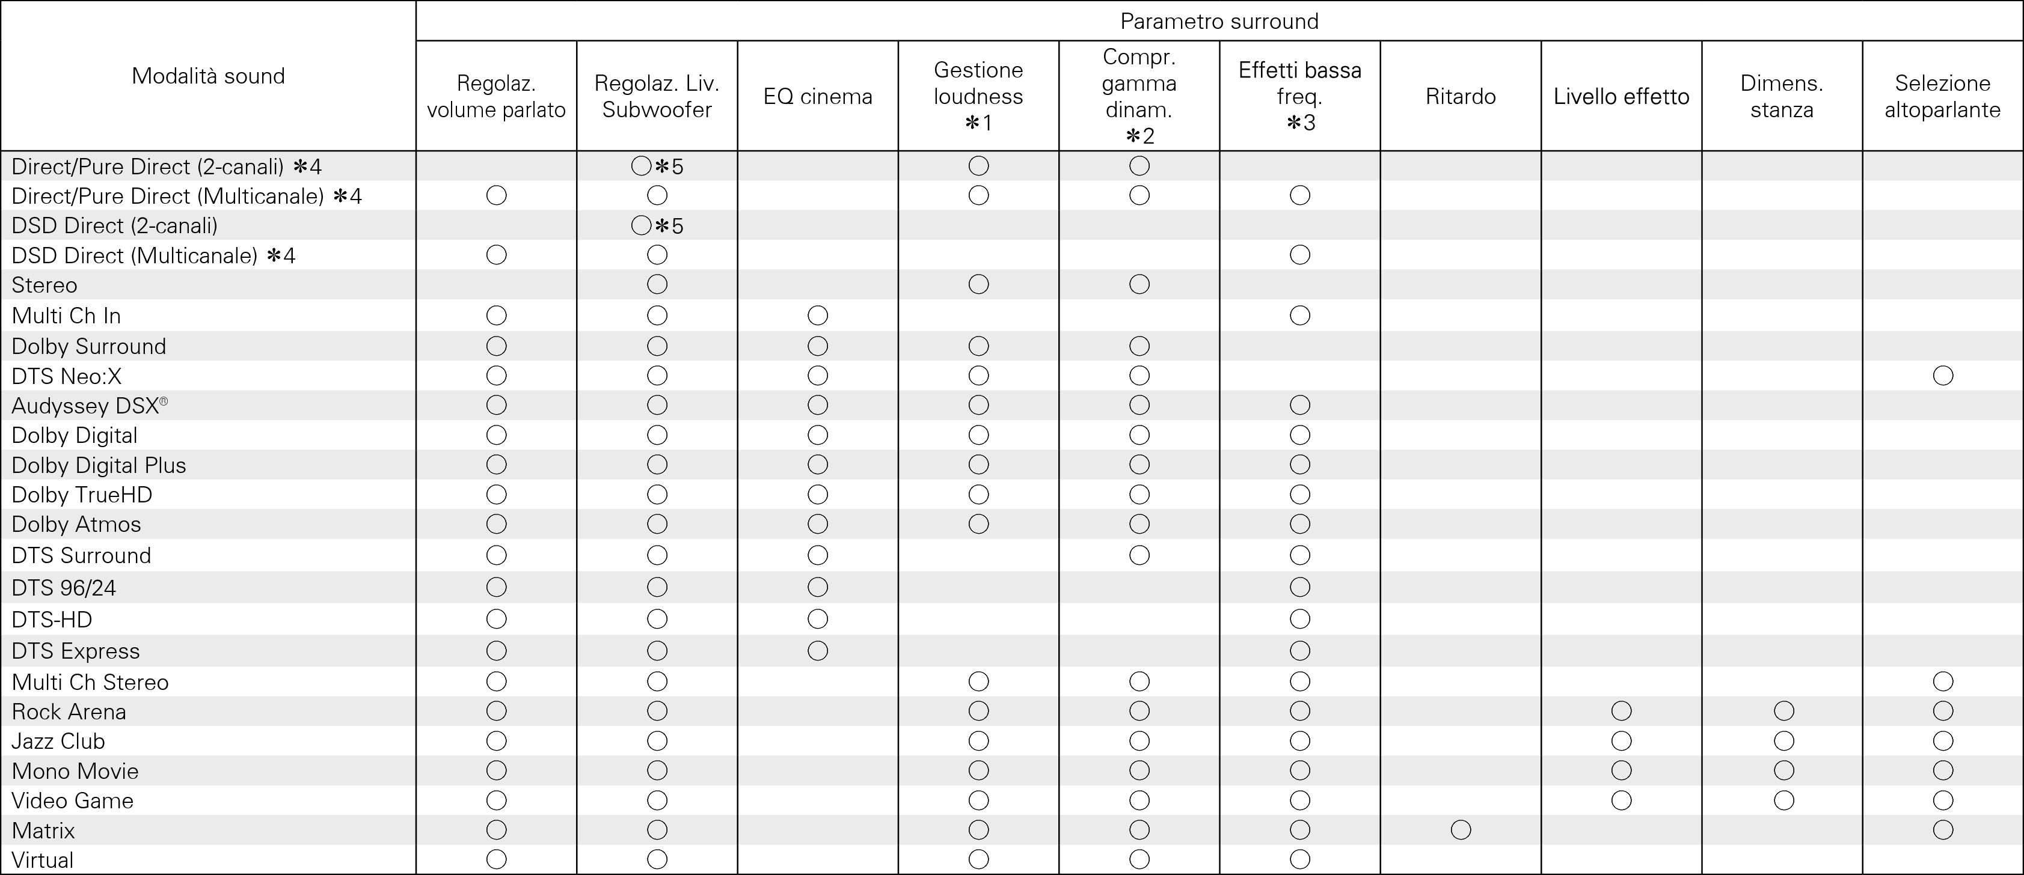Select the Dolby Atmos row label
The width and height of the screenshot is (2024, 875).
coord(76,524)
